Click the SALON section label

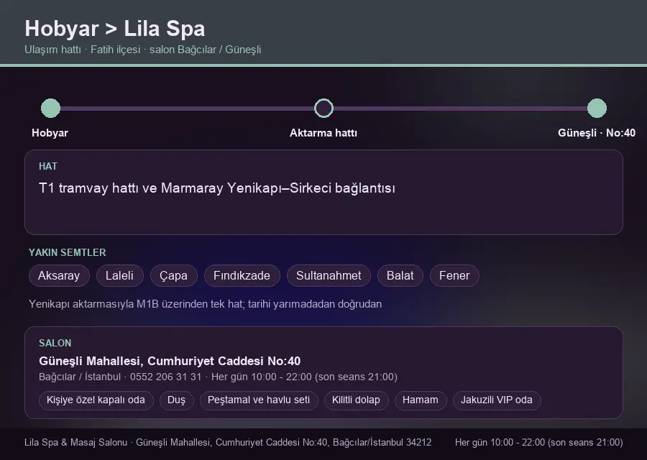(x=55, y=344)
